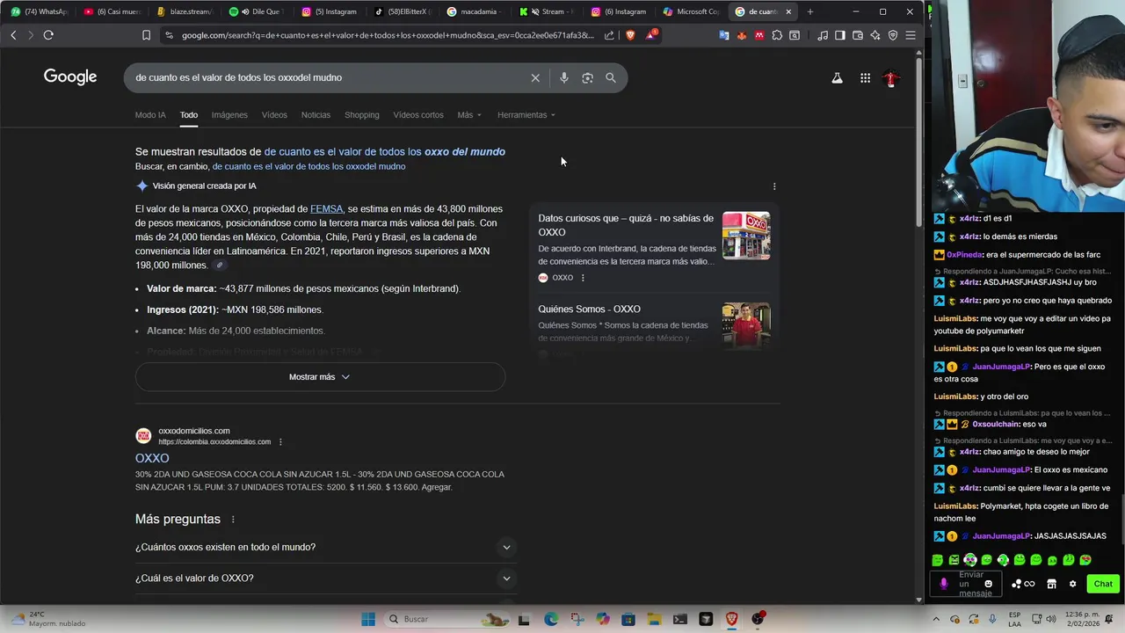
Task: Open the Brave Shields lion icon
Action: tap(630, 35)
